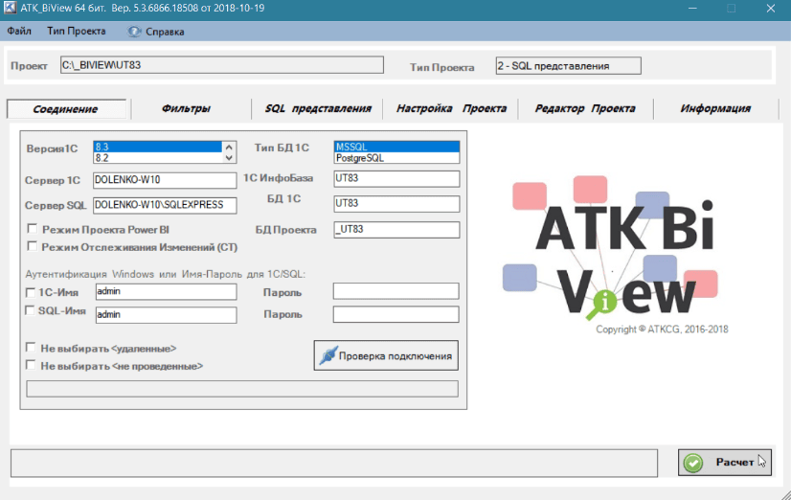The height and width of the screenshot is (500, 791).
Task: Click the Справка help icon
Action: point(134,32)
